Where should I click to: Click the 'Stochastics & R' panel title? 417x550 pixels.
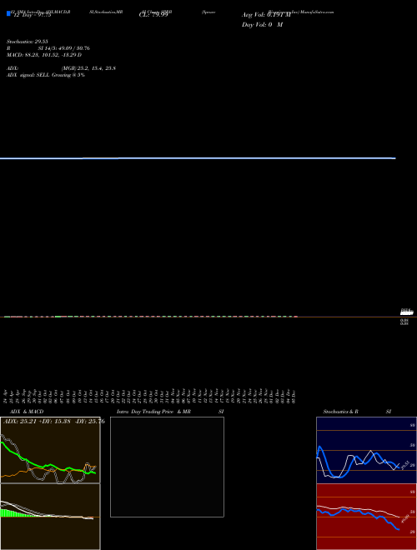pyautogui.click(x=340, y=412)
